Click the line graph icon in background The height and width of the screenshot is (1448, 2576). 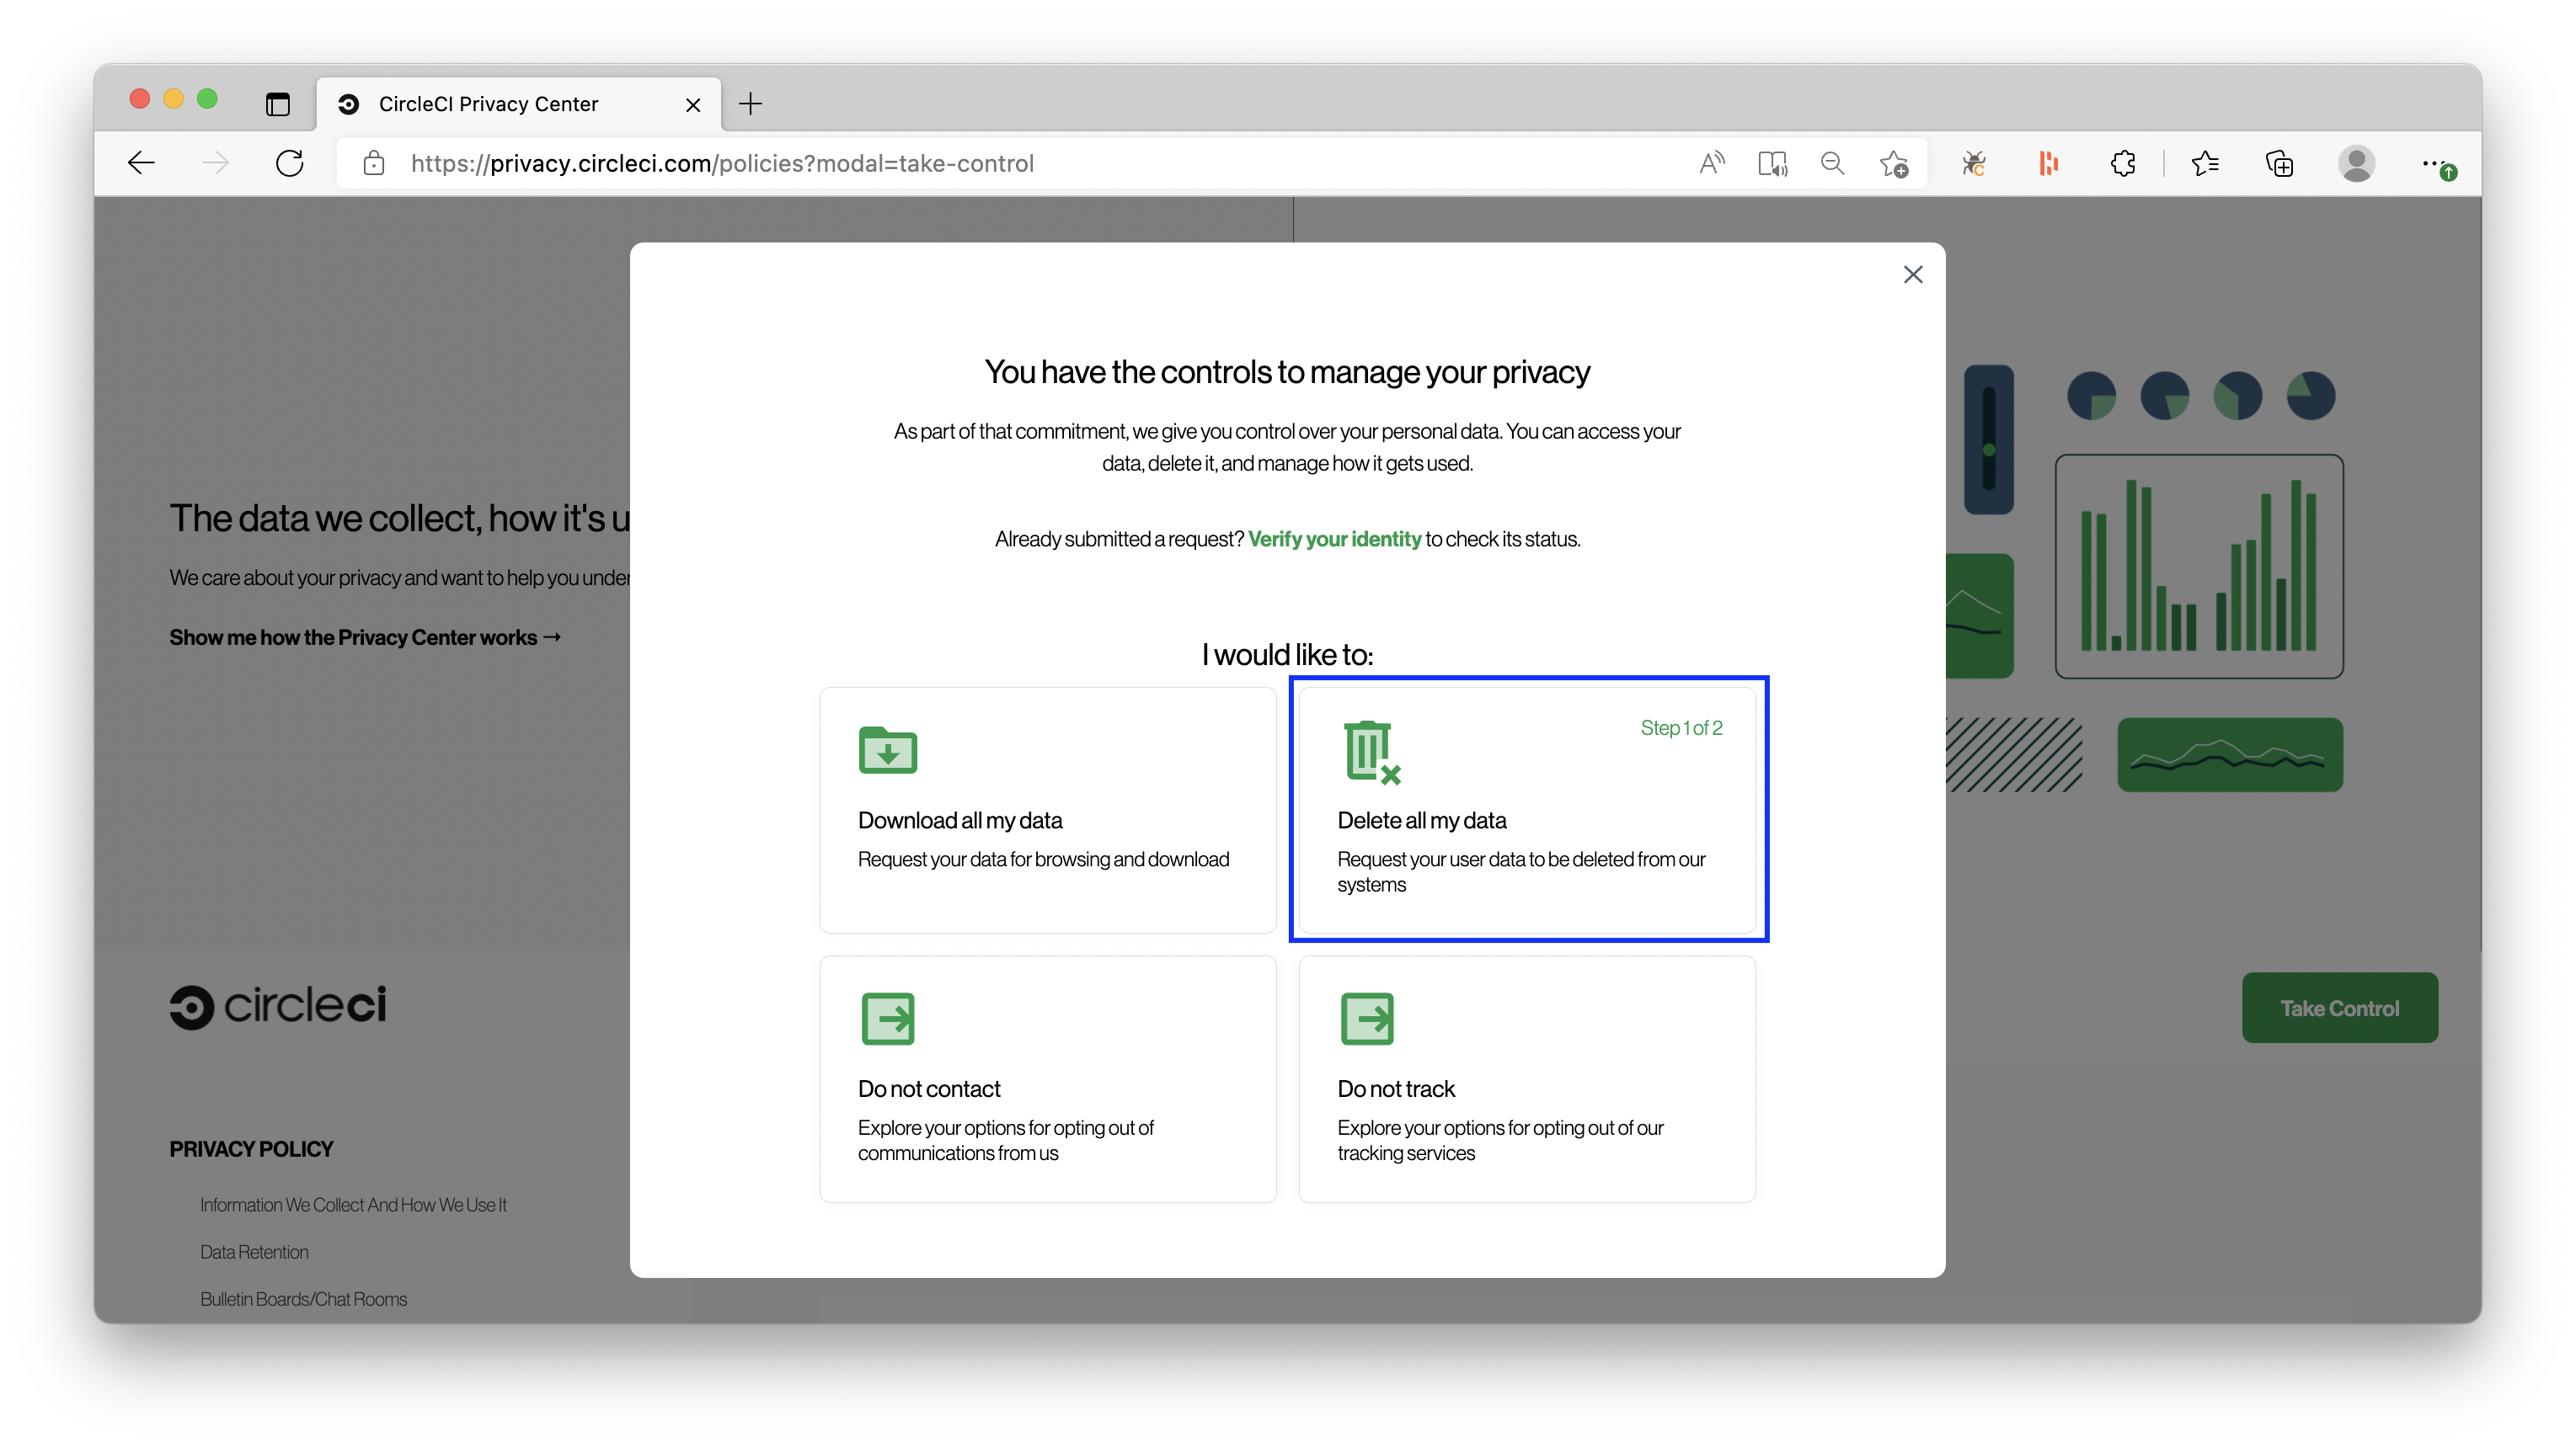2231,757
